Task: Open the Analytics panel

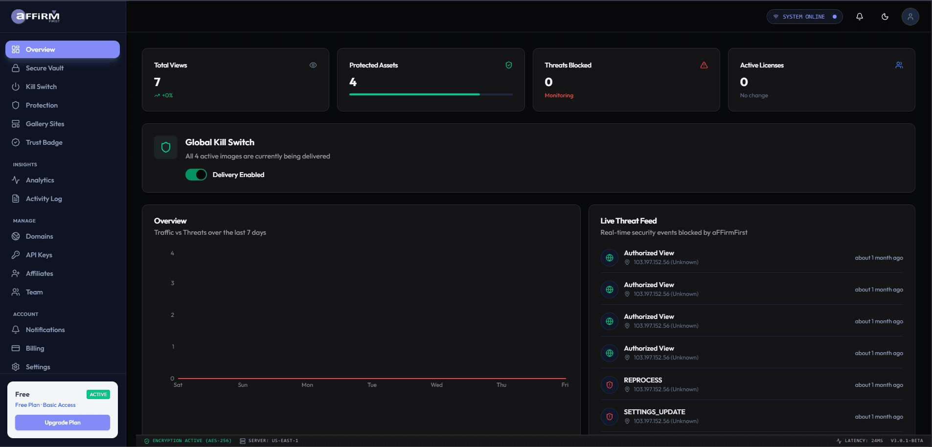Action: tap(40, 180)
